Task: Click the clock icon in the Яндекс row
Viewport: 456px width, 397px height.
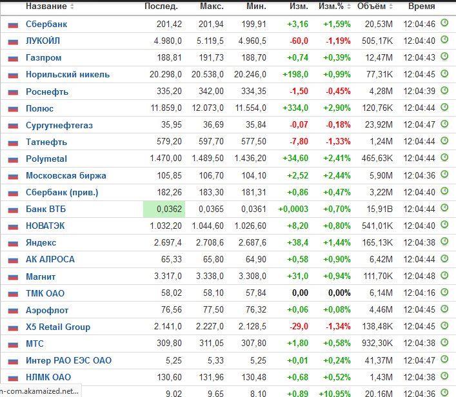Action: [444, 241]
